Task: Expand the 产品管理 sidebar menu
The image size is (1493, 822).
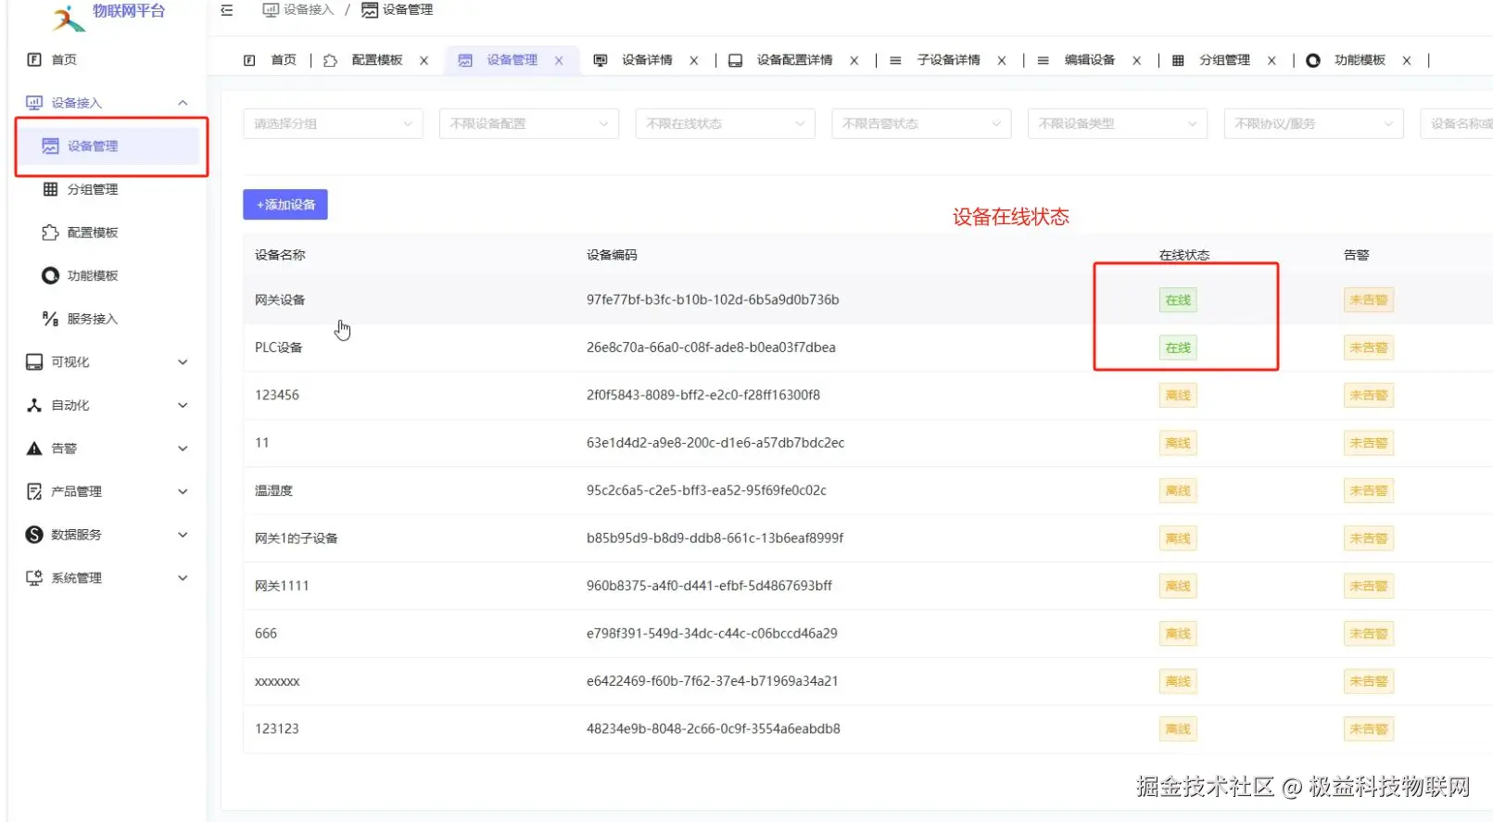Action: 183,491
